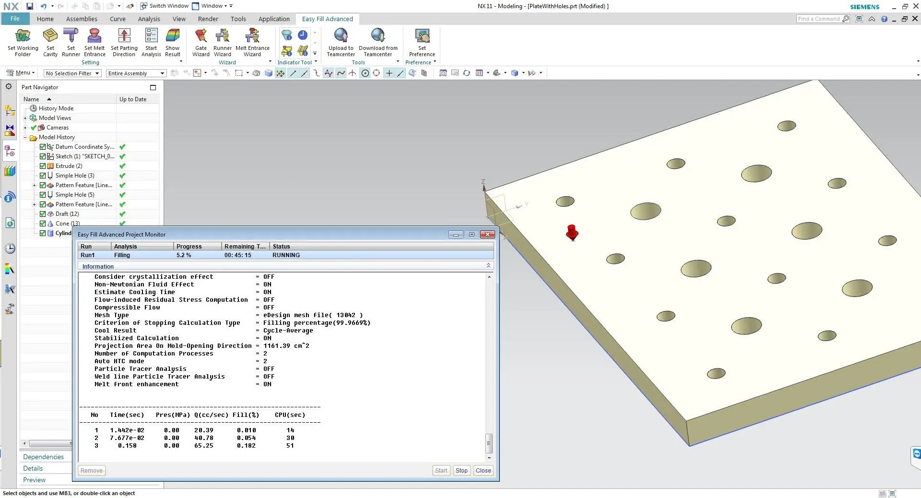Image resolution: width=921 pixels, height=498 pixels.
Task: Click the Set Cavity icon
Action: point(50,42)
